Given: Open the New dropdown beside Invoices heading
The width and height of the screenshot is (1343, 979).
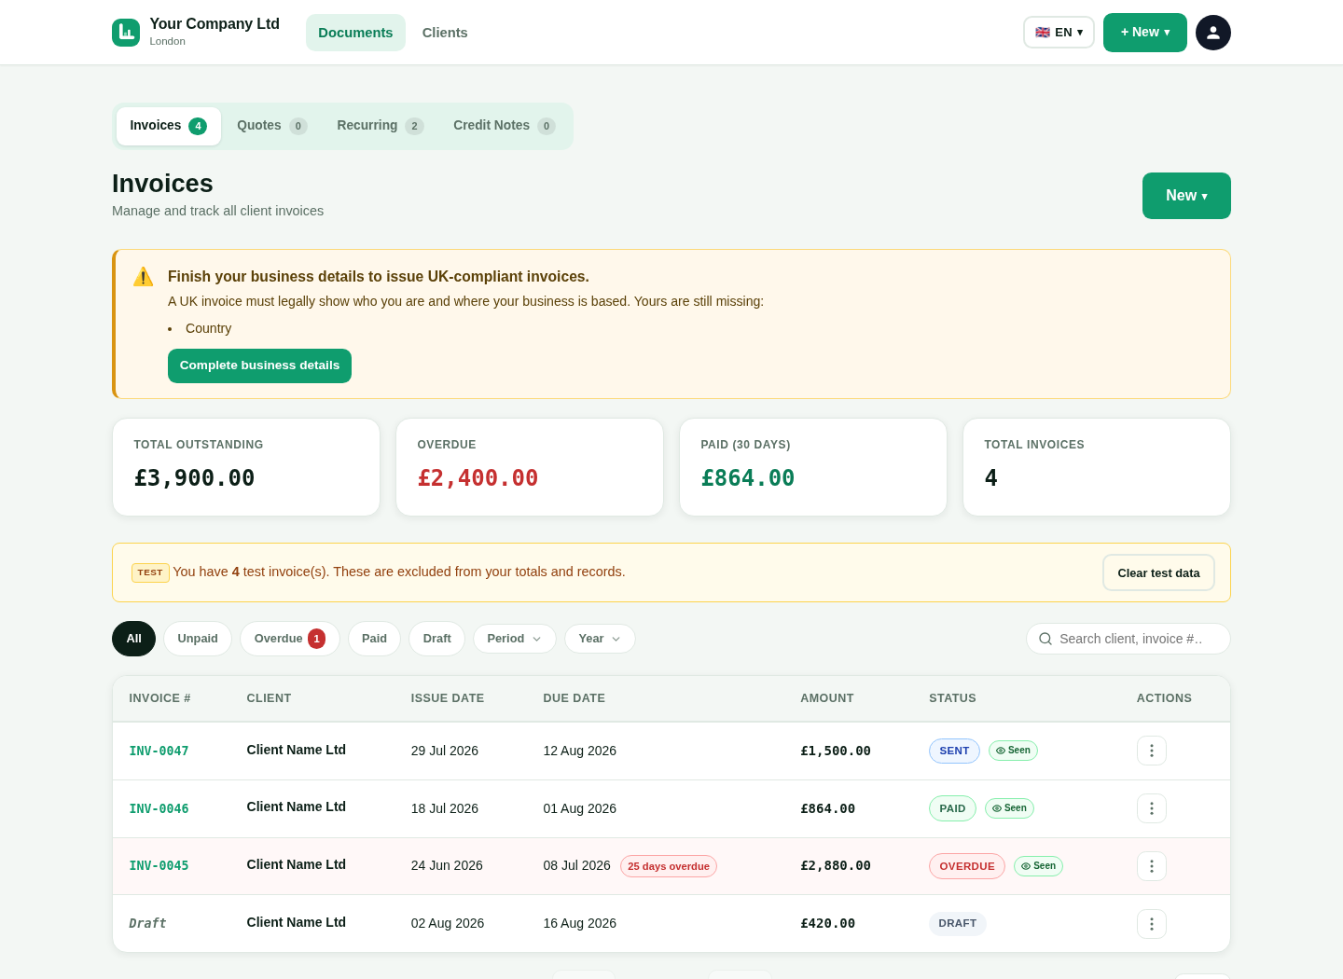Looking at the screenshot, I should [1186, 196].
